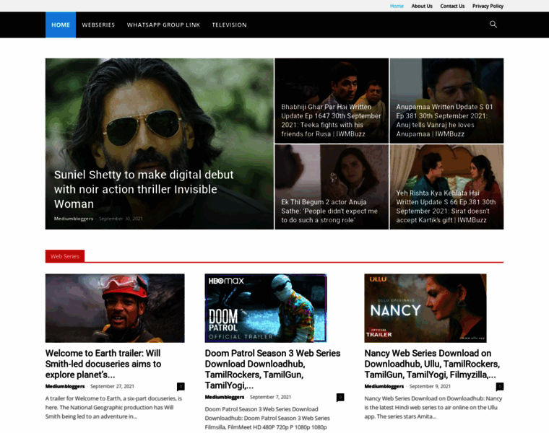Click the Web Series section label
549x433 pixels.
click(65, 256)
